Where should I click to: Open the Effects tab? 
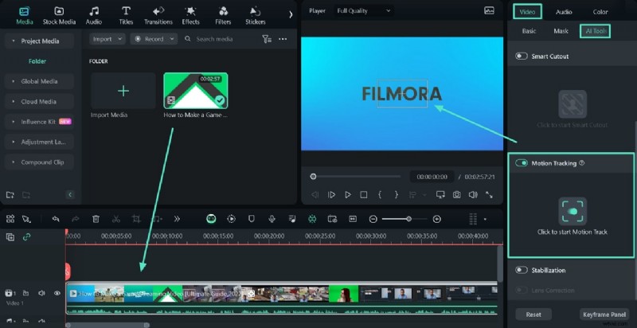190,15
